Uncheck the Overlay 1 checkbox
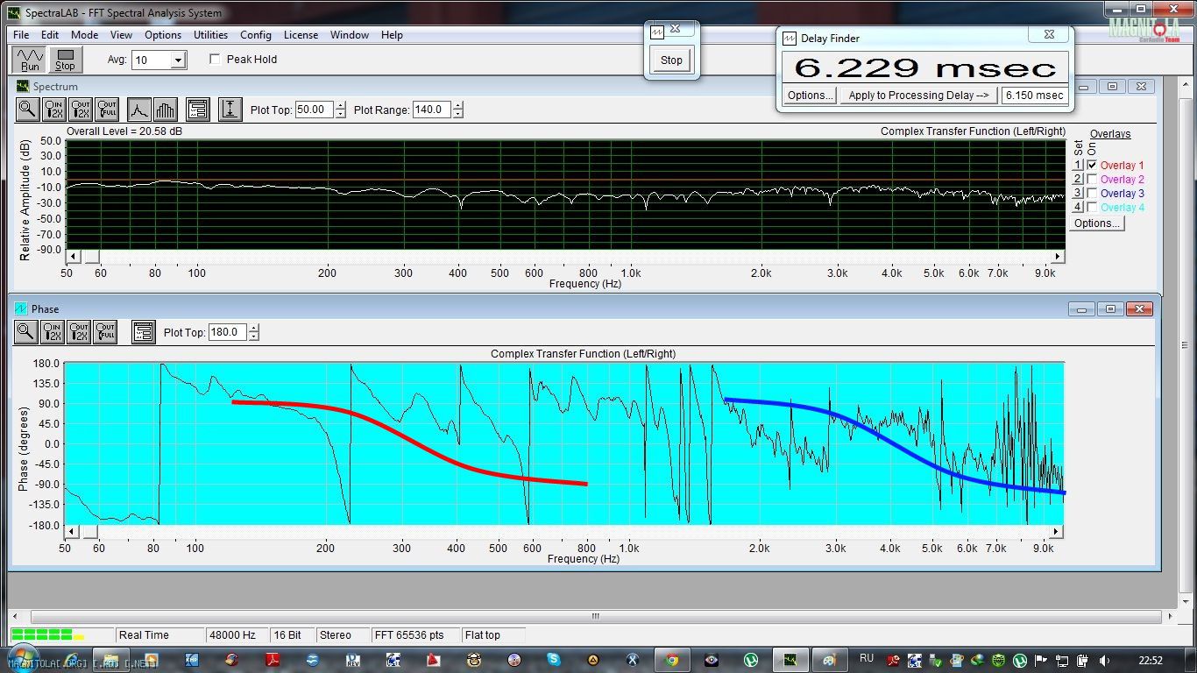The height and width of the screenshot is (673, 1197). tap(1092, 165)
